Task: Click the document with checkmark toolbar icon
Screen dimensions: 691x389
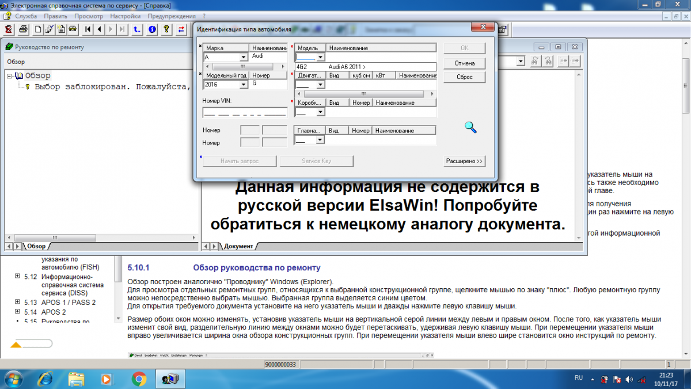Action: point(50,29)
